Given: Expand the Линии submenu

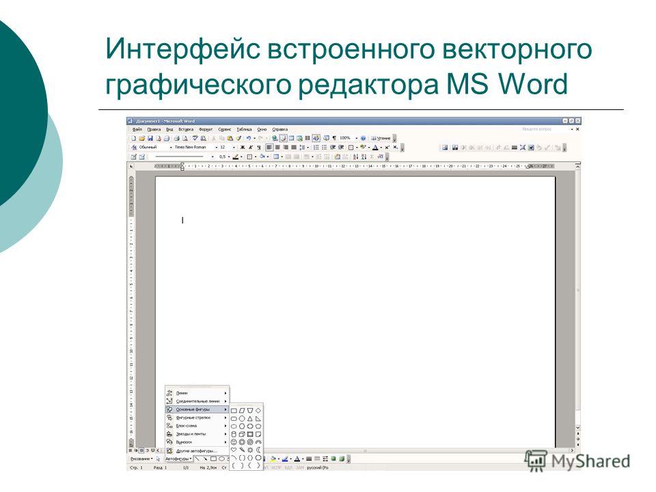Looking at the screenshot, I should 197,394.
